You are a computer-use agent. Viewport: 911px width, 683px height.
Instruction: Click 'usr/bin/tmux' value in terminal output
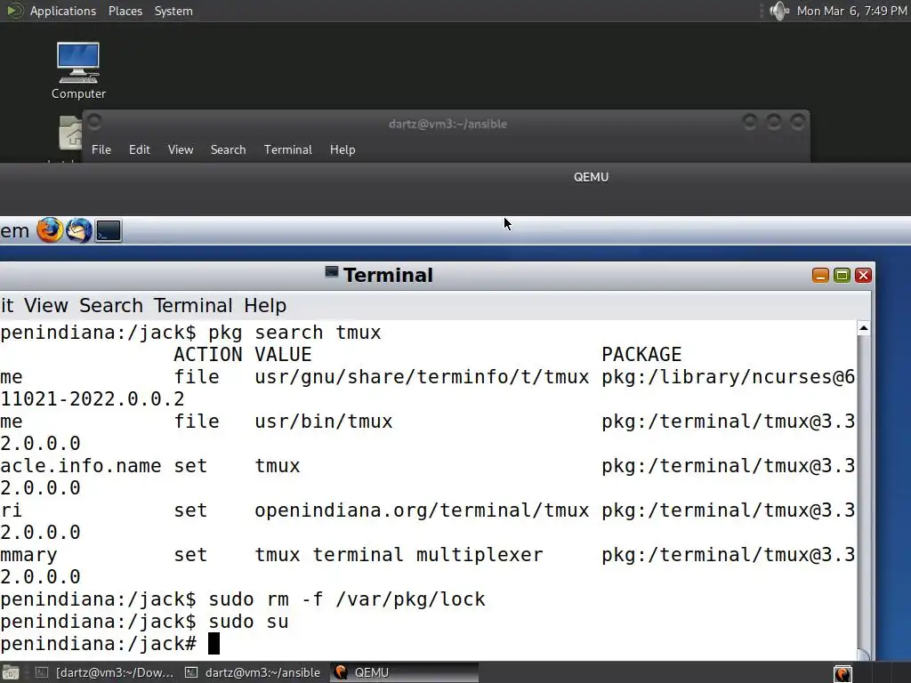324,422
